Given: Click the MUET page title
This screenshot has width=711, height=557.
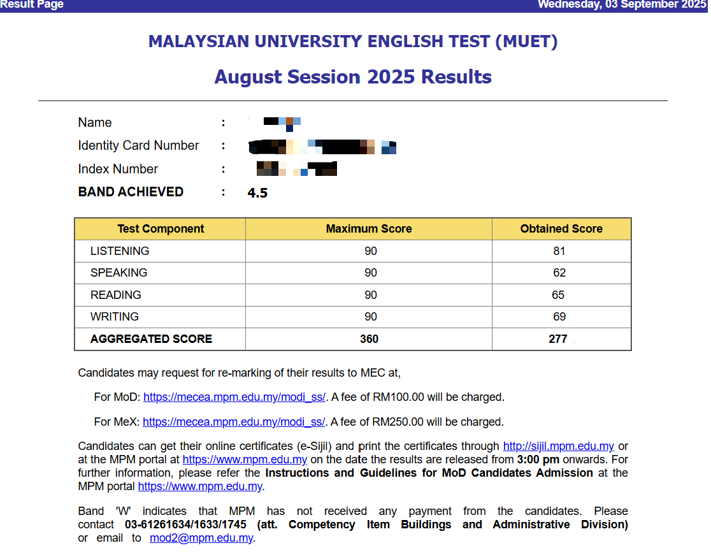Looking at the screenshot, I should click(x=353, y=42).
